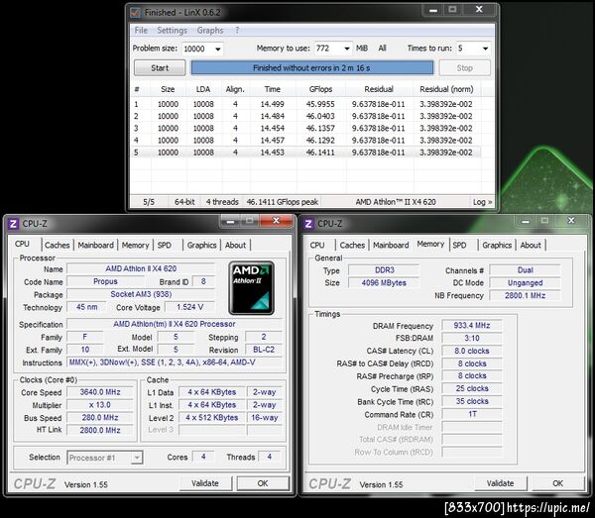Screen dimensions: 595x518
Task: Click the Code Name value Propus
Action: point(105,281)
